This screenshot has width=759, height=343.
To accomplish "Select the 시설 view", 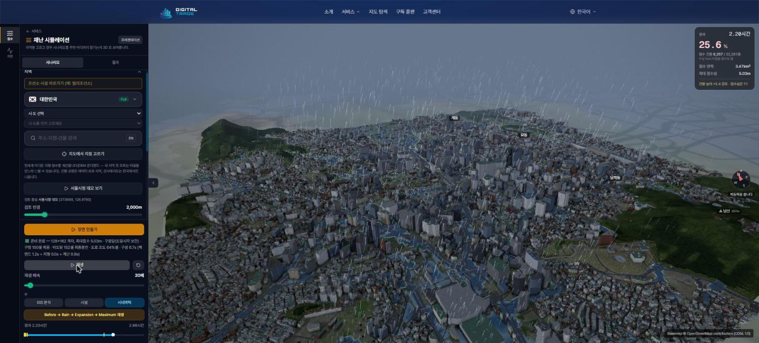I will [x=84, y=302].
